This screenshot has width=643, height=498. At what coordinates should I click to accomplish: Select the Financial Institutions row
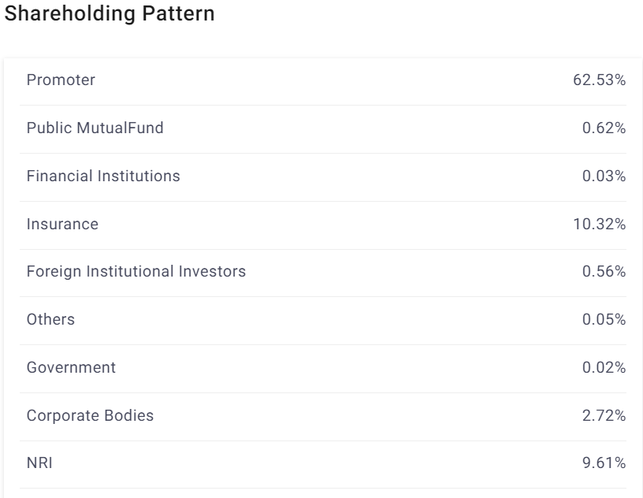(323, 176)
